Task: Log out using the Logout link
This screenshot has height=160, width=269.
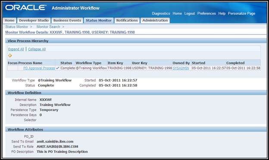Action: pyautogui.click(x=189, y=13)
